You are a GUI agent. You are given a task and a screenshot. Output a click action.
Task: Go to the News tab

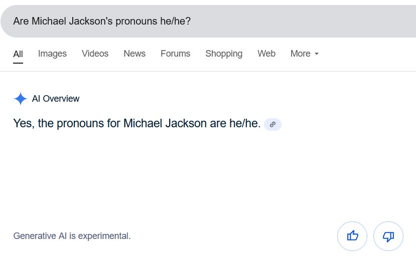click(x=134, y=54)
